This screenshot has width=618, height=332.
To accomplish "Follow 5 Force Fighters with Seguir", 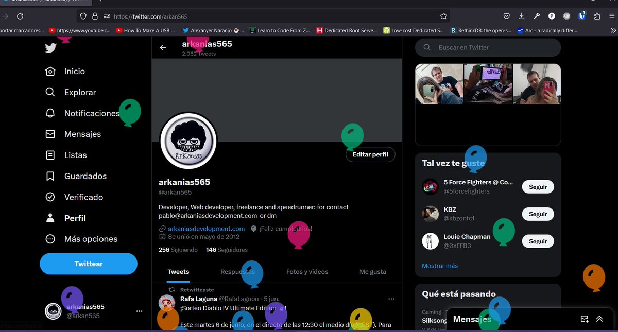I will pos(538,187).
